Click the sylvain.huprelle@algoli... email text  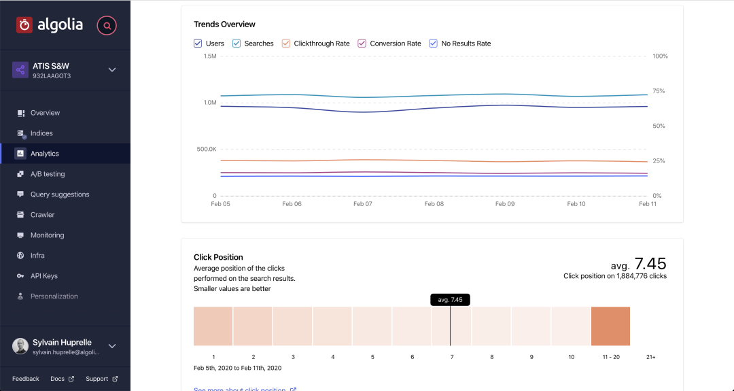(66, 352)
